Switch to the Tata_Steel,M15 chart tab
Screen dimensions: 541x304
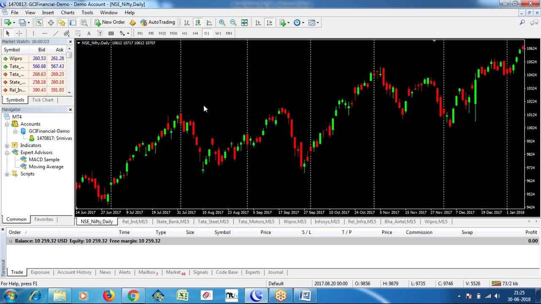213,222
